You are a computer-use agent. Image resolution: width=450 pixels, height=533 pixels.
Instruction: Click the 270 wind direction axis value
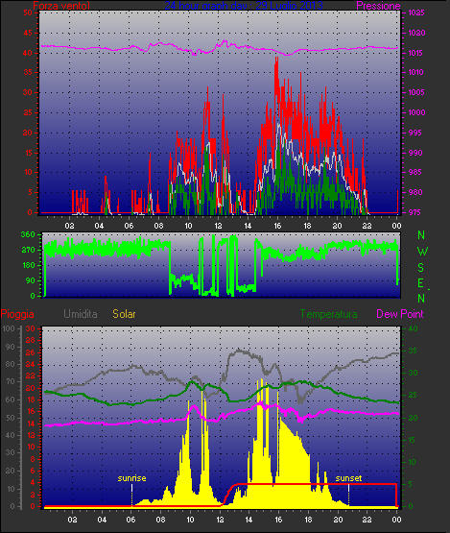pos(28,250)
